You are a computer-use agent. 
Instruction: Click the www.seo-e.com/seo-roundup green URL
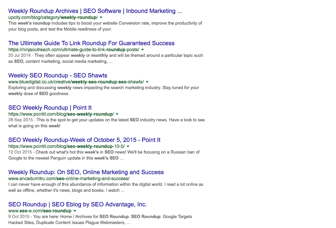coord(40,211)
